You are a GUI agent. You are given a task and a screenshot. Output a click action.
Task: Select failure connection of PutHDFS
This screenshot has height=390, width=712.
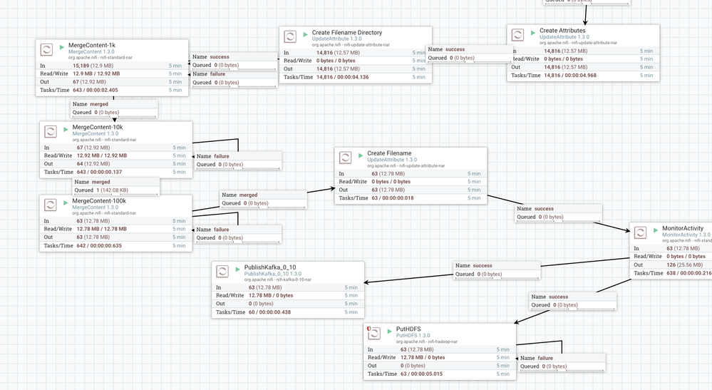[562, 362]
